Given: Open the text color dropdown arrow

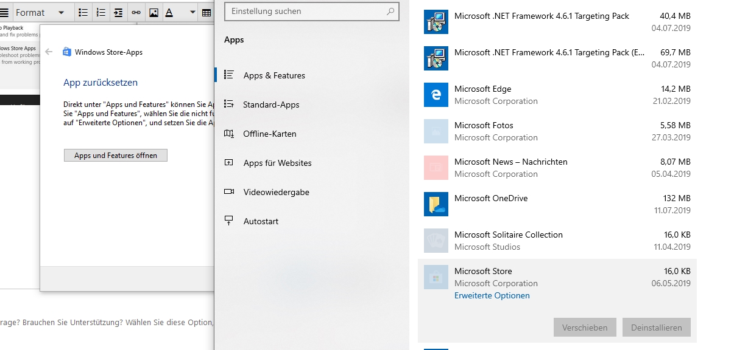Looking at the screenshot, I should pyautogui.click(x=192, y=12).
